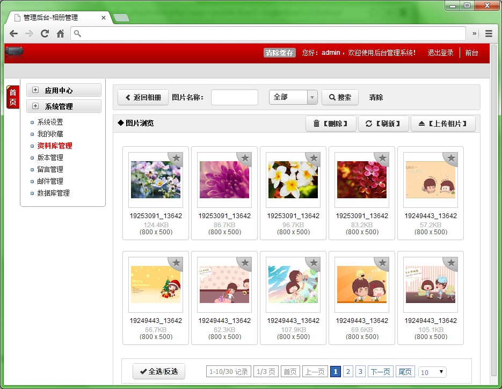Go to page 3

click(360, 371)
